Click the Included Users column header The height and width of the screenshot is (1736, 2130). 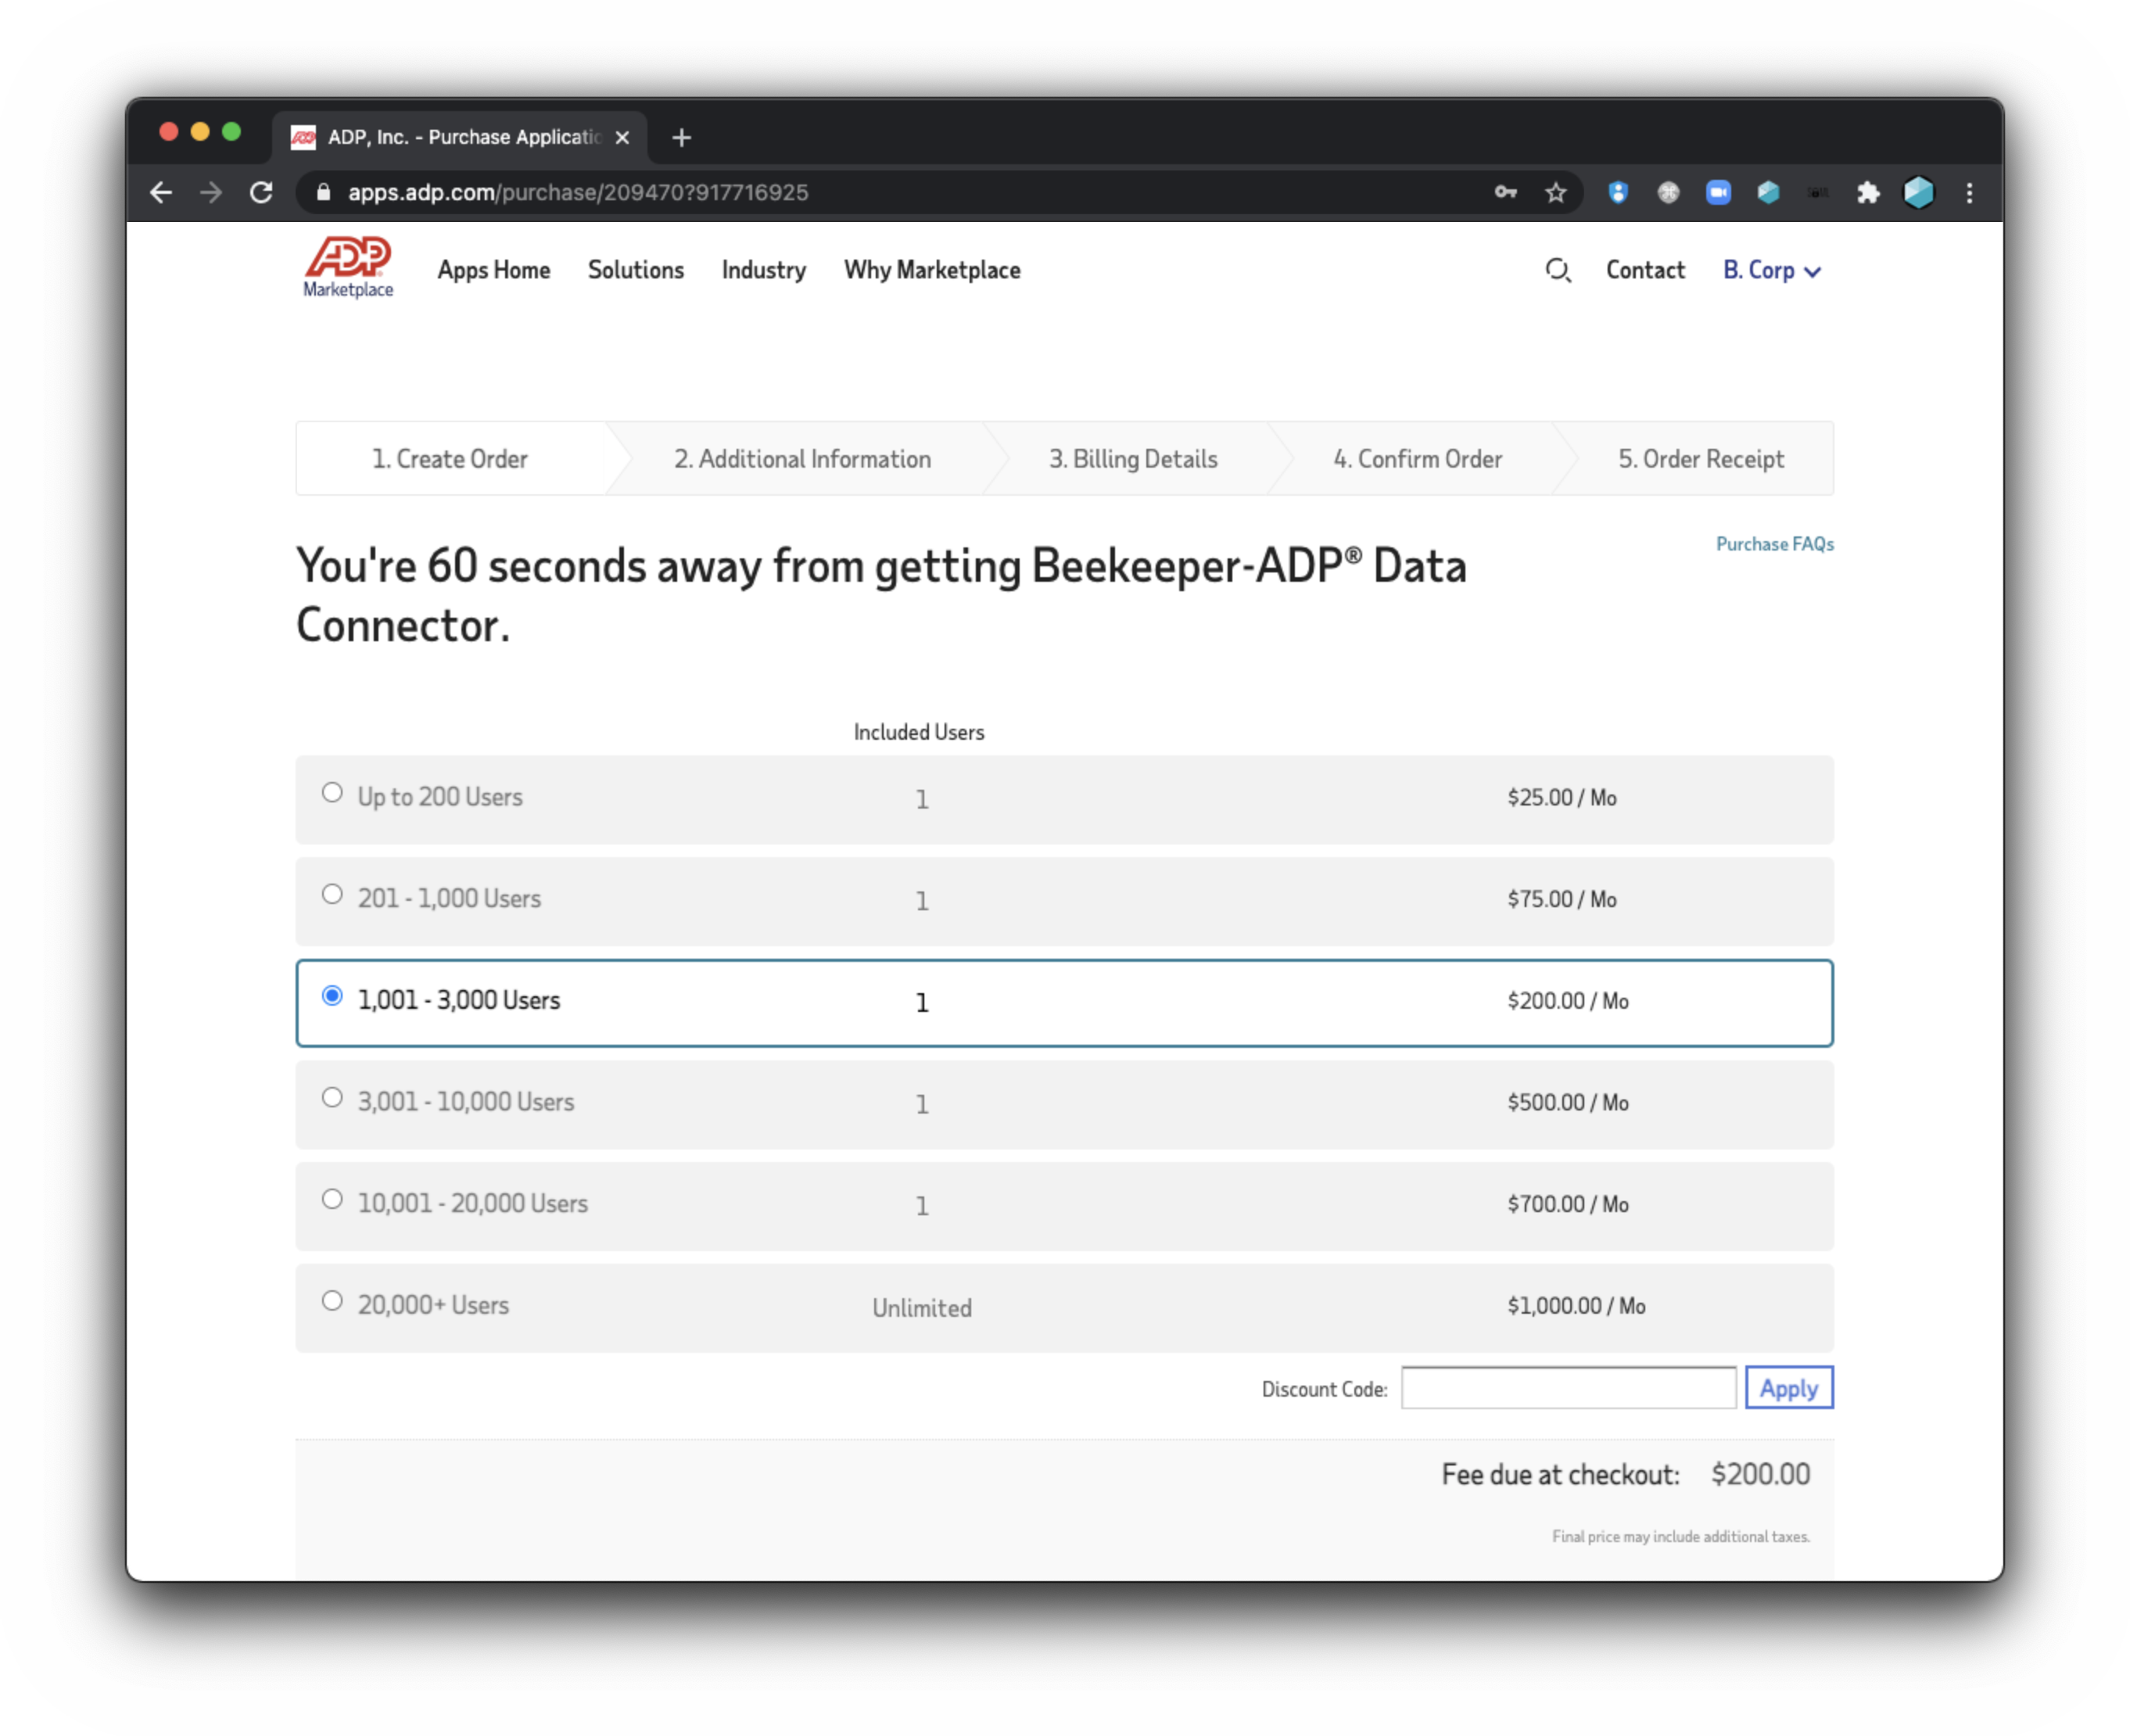click(919, 732)
